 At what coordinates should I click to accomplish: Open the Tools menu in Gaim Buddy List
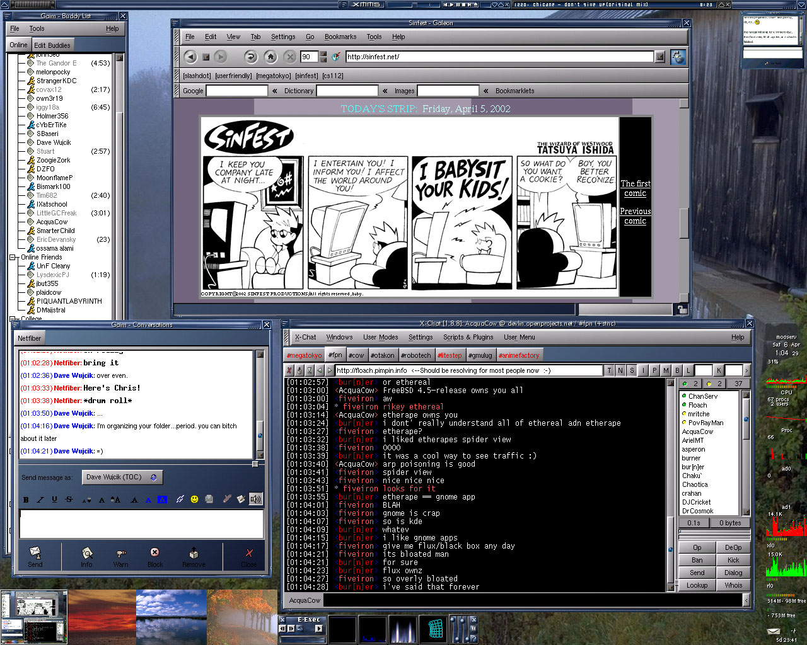tap(37, 28)
